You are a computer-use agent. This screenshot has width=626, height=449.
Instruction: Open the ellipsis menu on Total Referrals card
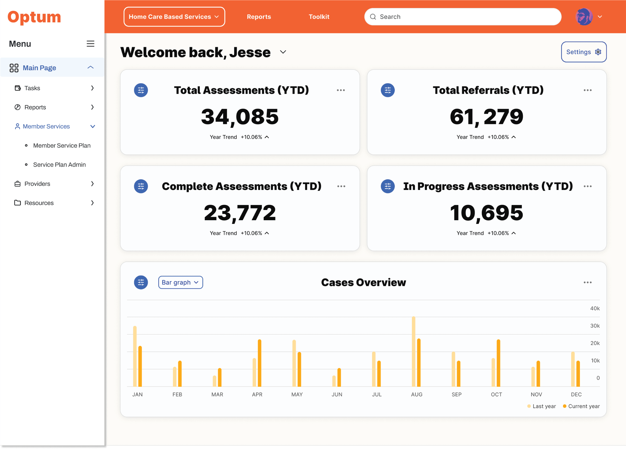coord(588,90)
